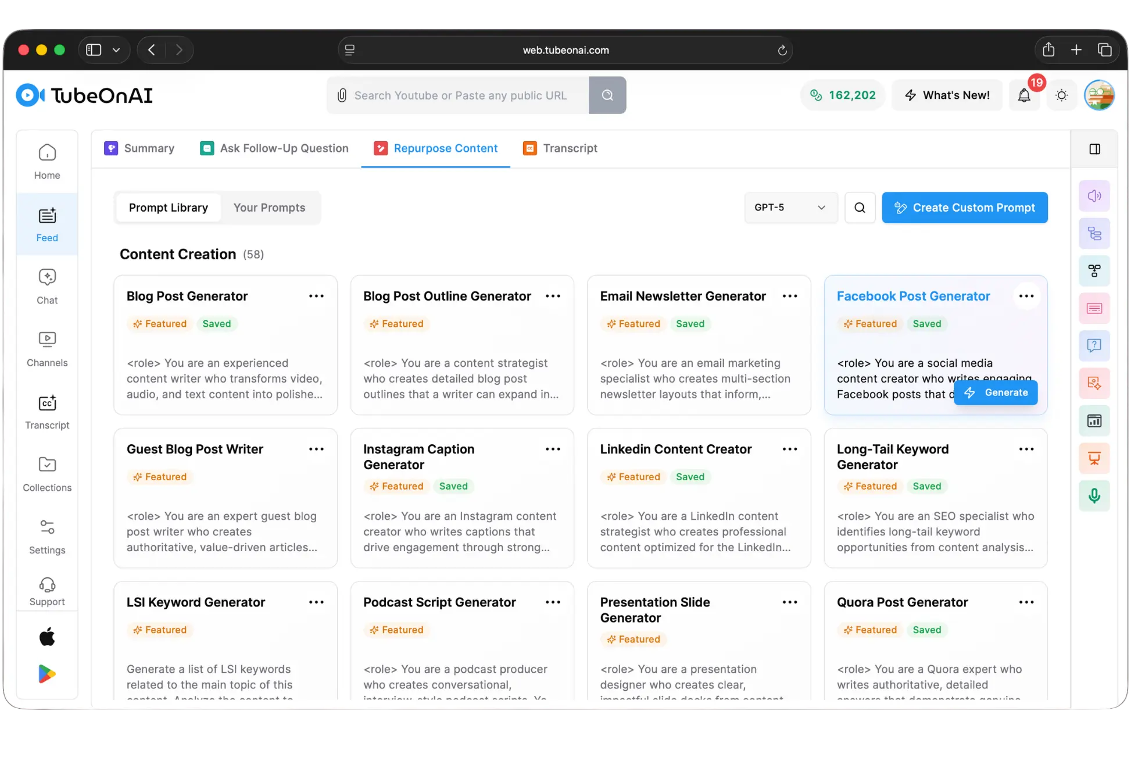Screen dimensions: 1131x757
Task: Open the Ask Follow-Up Question tab
Action: point(274,148)
